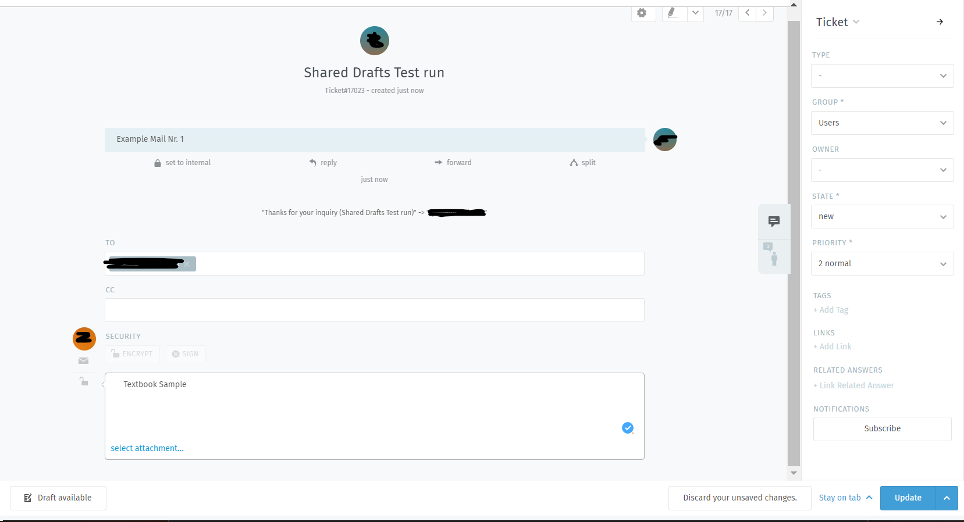Open the TYPE dropdown
964x522 pixels.
[x=882, y=76]
